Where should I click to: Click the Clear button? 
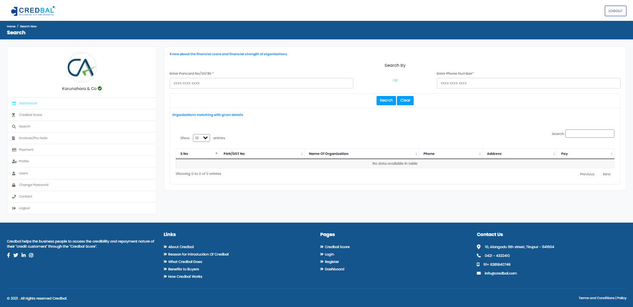tap(405, 101)
